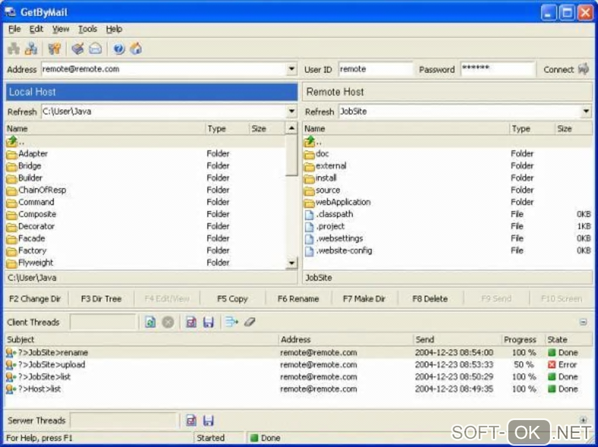Click the Remote Host panel header
This screenshot has height=447, width=598.
pos(448,92)
